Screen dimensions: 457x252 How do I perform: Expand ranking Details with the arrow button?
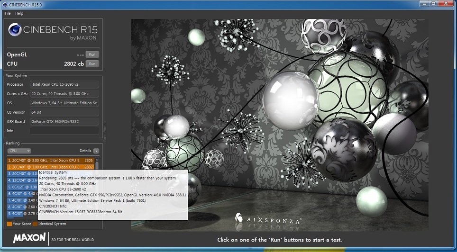96,151
